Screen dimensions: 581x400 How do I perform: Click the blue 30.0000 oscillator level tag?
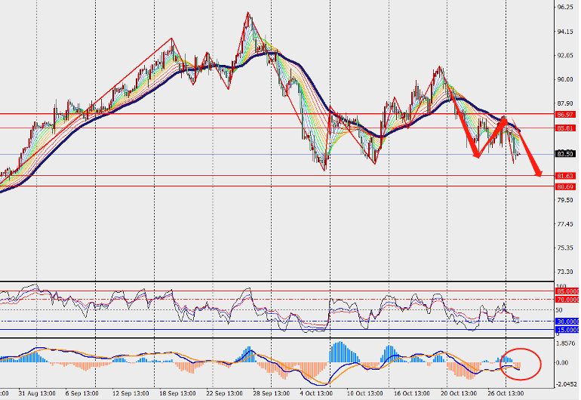(567, 322)
